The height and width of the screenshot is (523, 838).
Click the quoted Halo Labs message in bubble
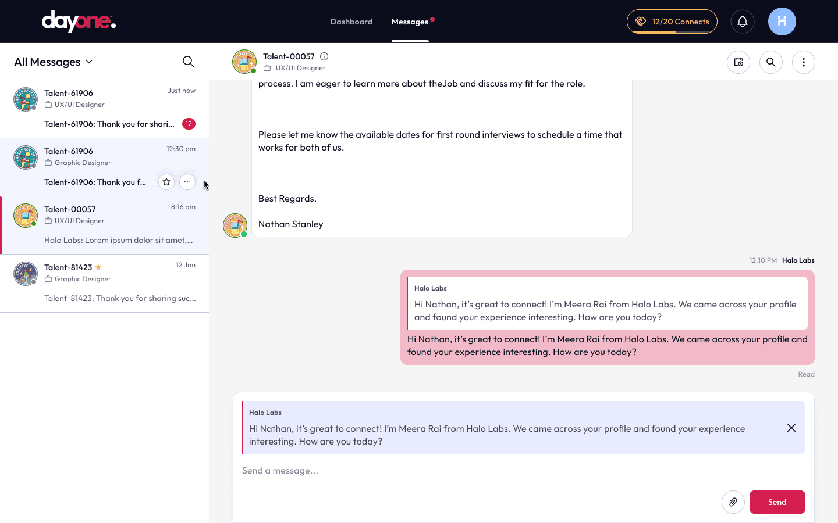click(x=608, y=303)
